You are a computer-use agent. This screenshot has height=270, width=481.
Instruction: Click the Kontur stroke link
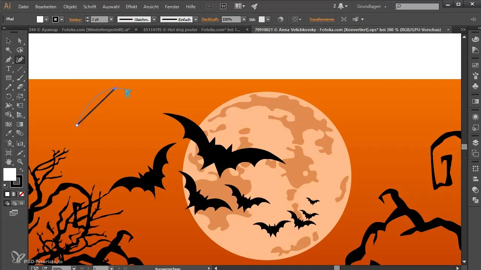pos(76,19)
